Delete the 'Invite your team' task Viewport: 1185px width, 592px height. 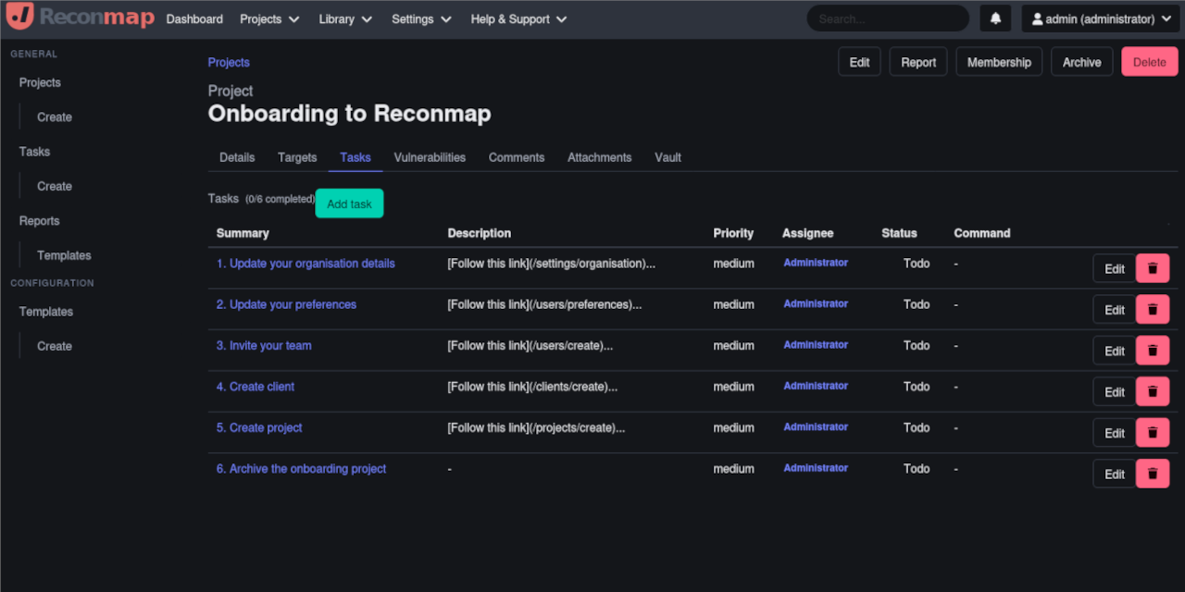[x=1153, y=351]
